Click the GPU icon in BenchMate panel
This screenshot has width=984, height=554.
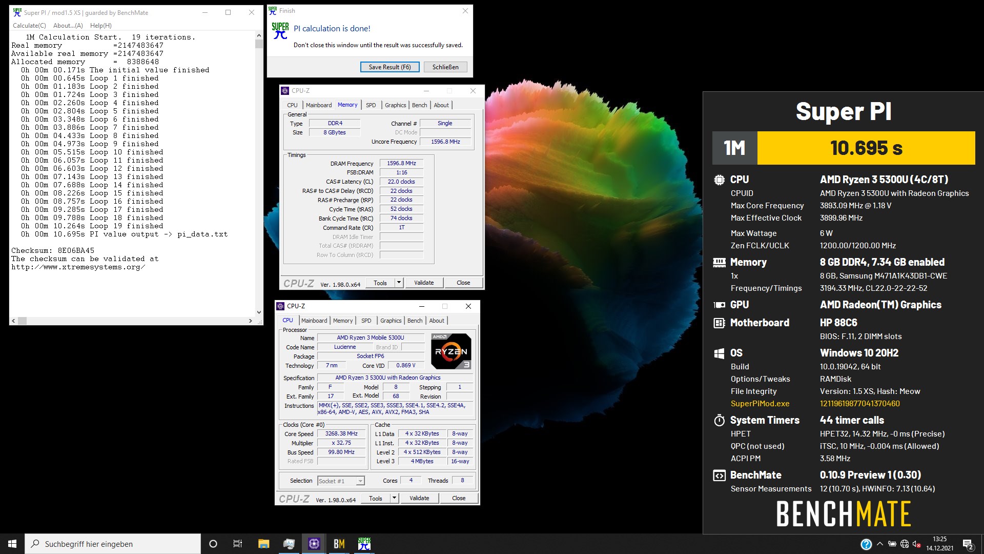tap(719, 305)
